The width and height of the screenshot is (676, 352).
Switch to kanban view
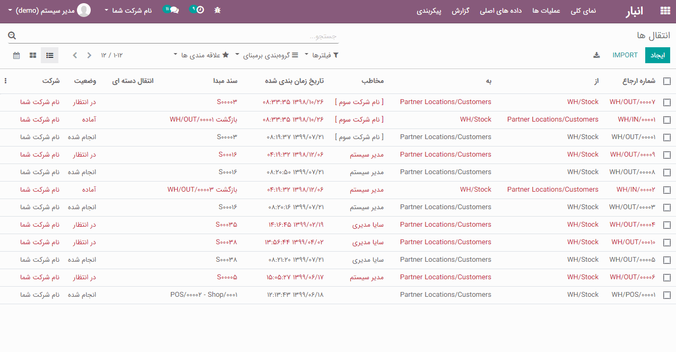(x=33, y=55)
